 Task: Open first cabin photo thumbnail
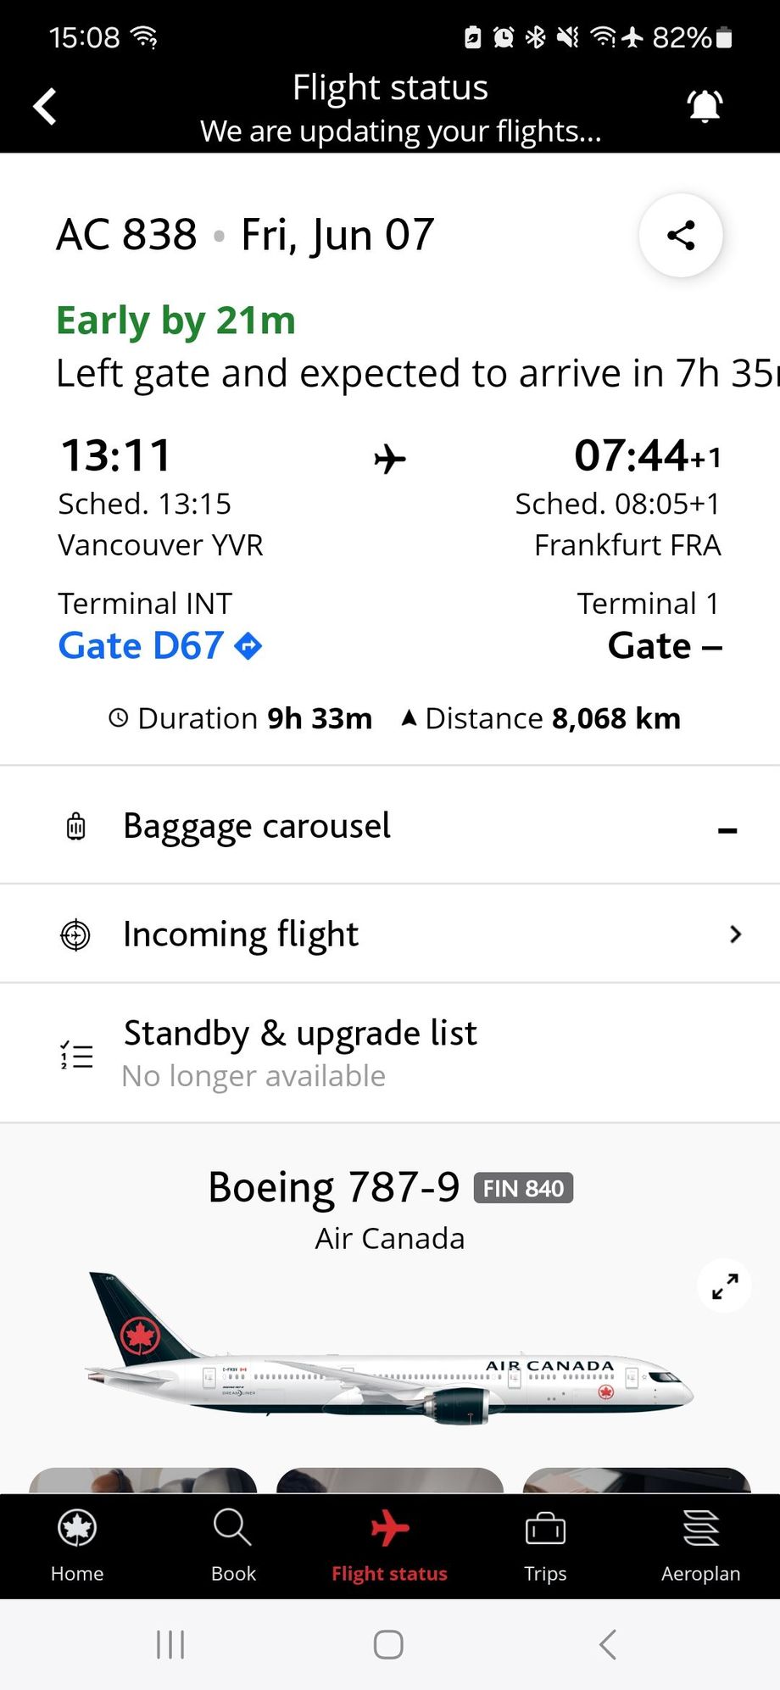pos(143,1480)
